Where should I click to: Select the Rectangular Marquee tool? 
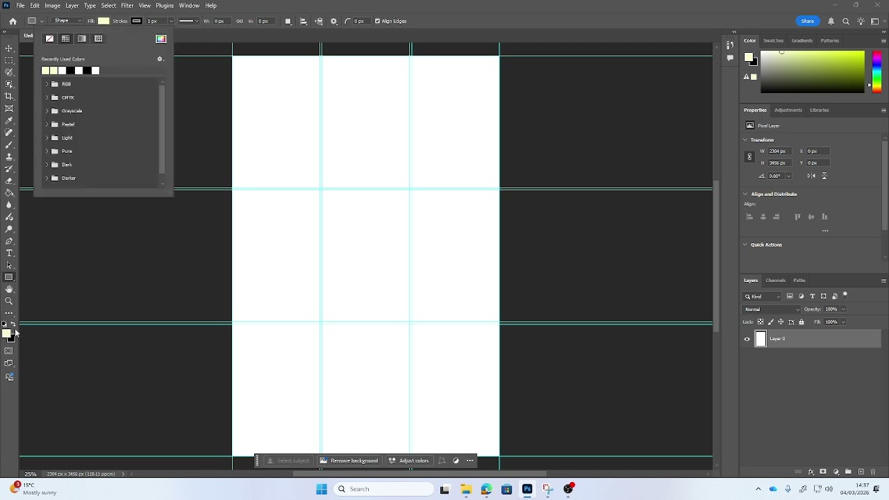tap(9, 60)
